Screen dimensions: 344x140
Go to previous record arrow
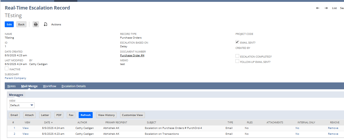click(318, 8)
